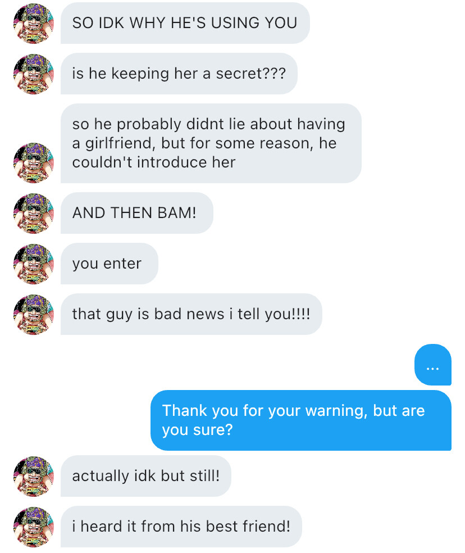Select the message ending 'couldn't introduce her'
This screenshot has height=553, width=465.
(211, 143)
